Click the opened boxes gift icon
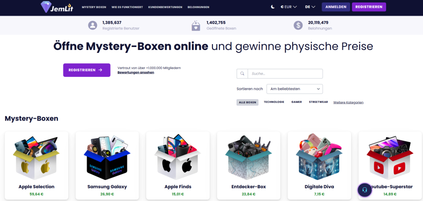This screenshot has height=201, width=423. click(196, 25)
